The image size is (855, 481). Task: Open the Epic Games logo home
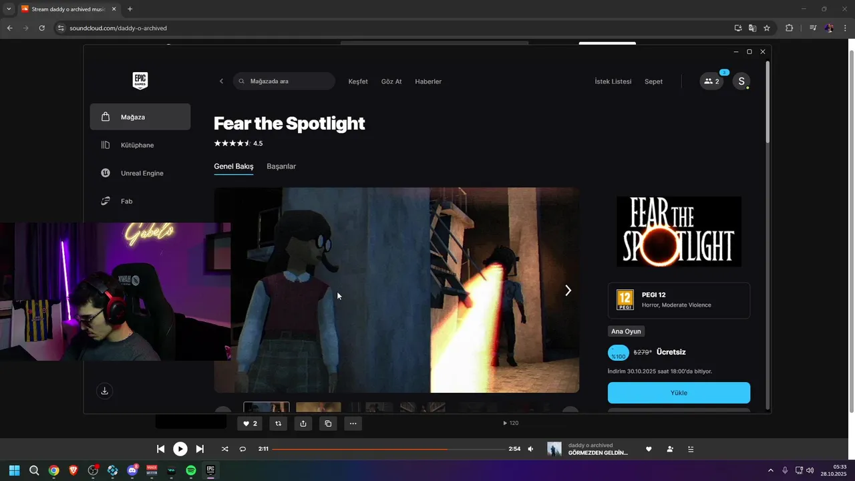pos(140,81)
